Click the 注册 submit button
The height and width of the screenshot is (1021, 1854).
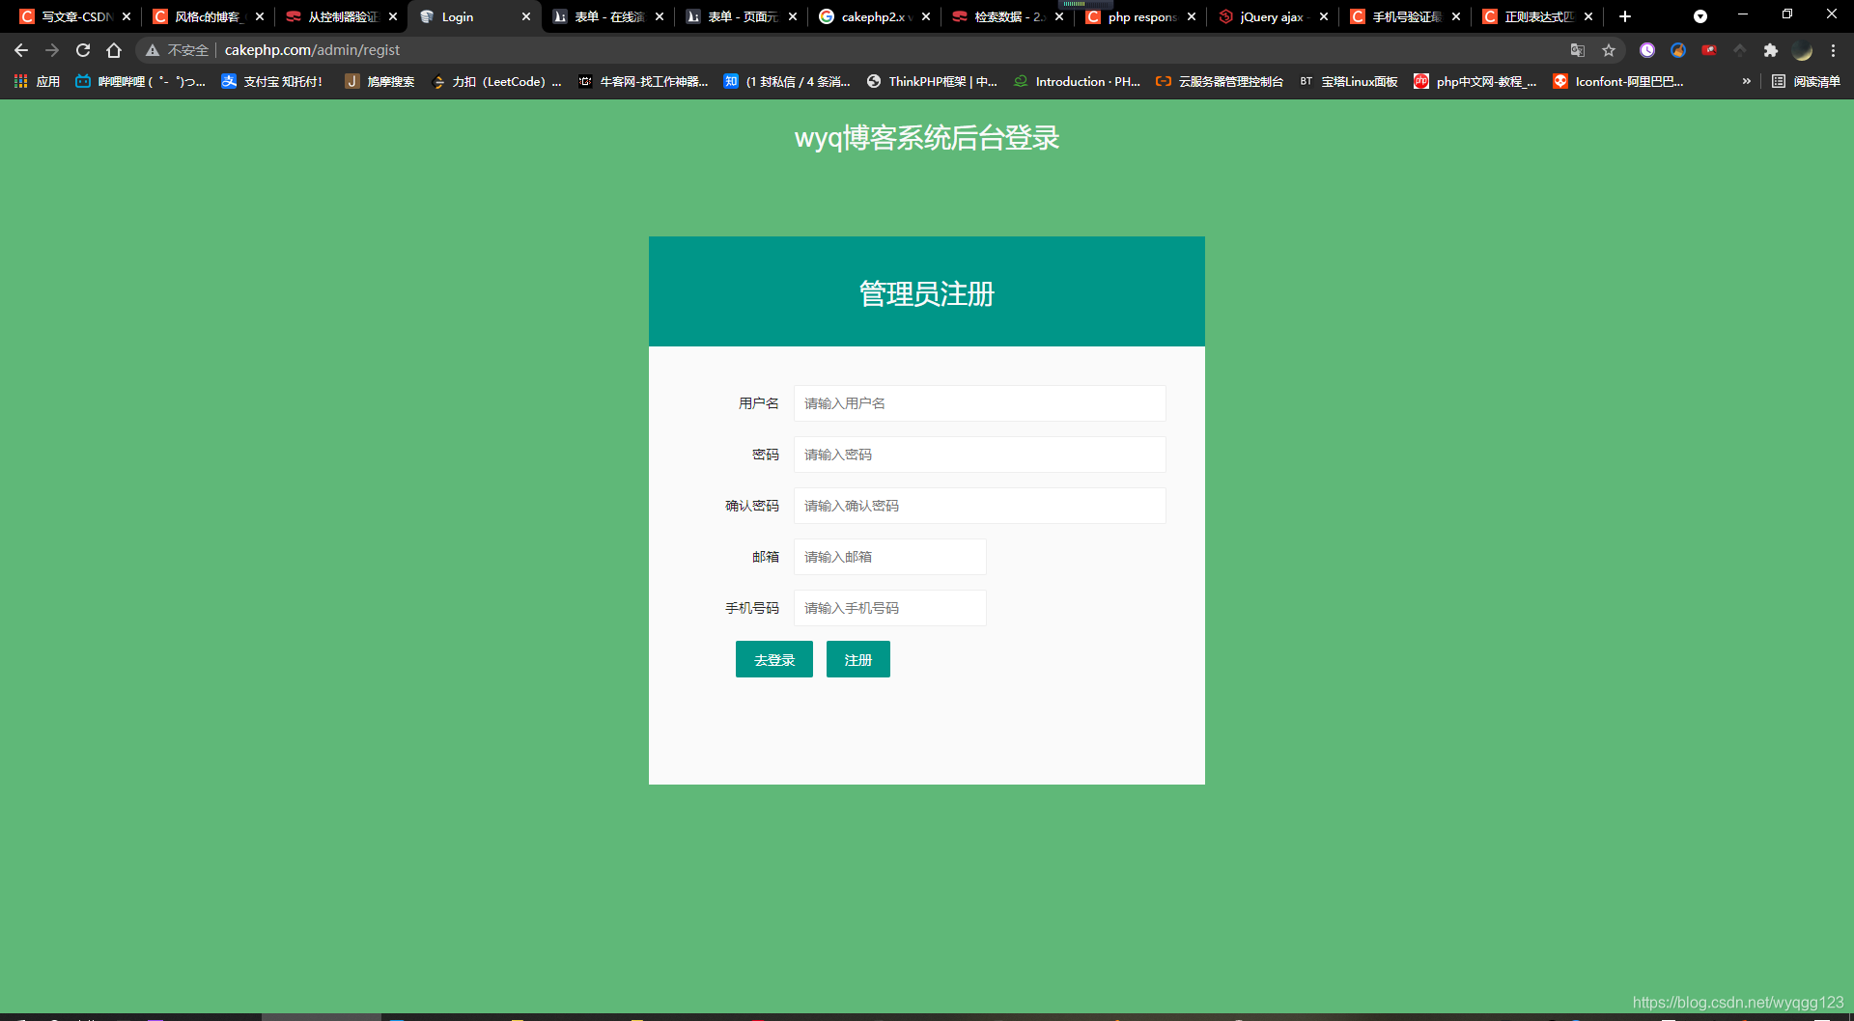(857, 659)
